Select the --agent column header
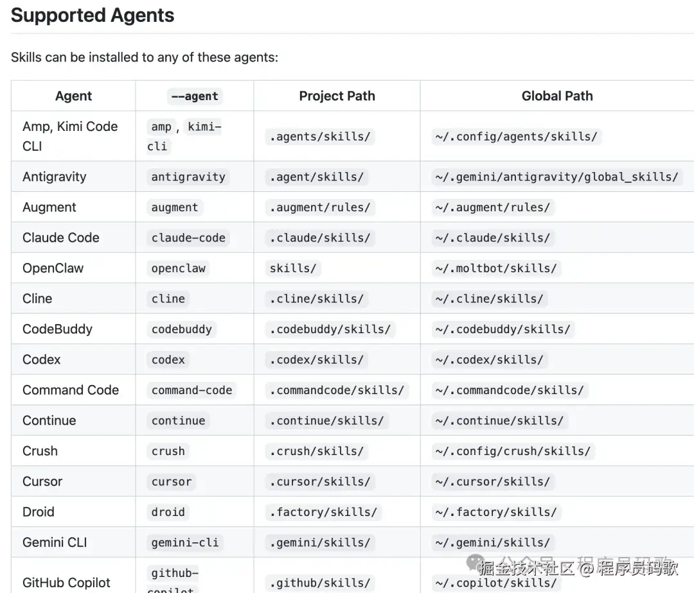694x593 pixels. coord(194,96)
